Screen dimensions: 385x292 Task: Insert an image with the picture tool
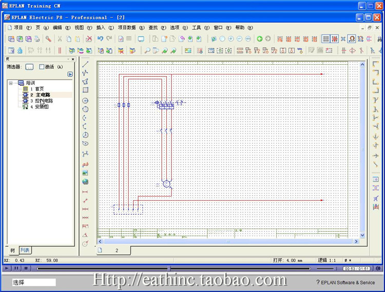click(85, 173)
